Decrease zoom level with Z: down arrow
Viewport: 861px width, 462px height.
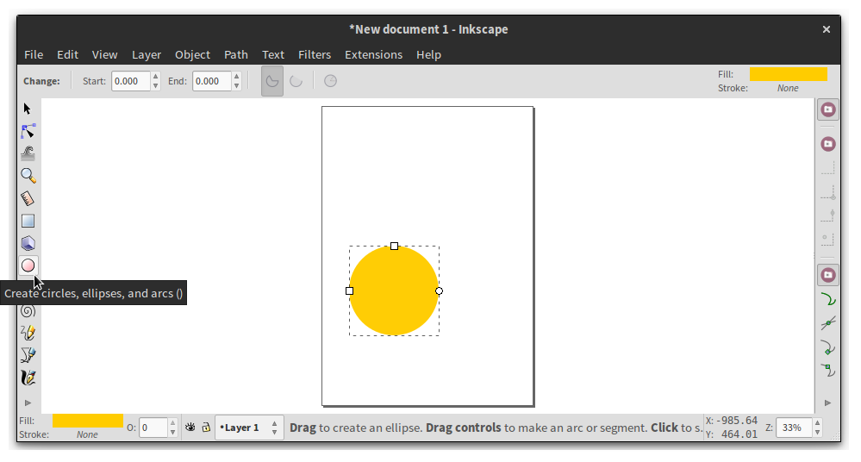(817, 433)
